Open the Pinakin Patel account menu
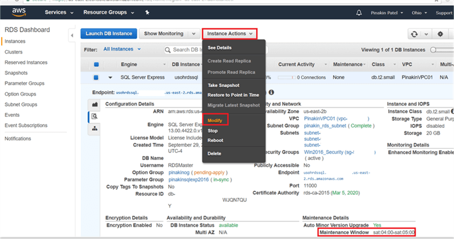 (387, 13)
